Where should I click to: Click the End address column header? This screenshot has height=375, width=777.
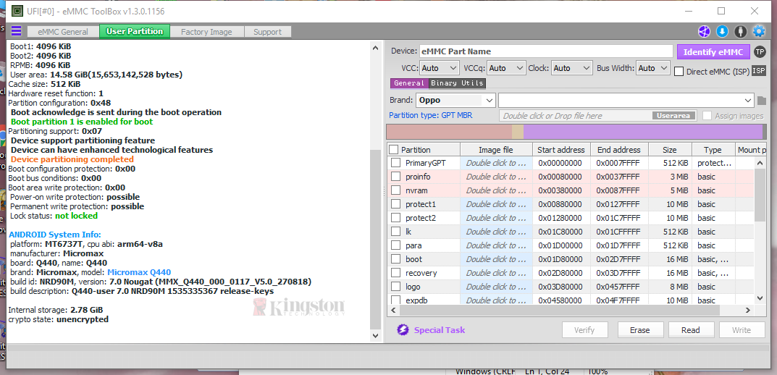click(619, 150)
